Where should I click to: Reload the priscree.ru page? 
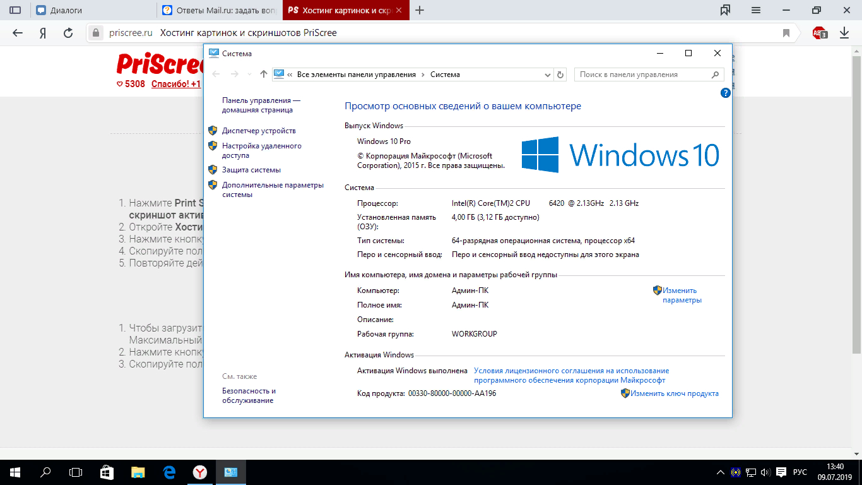pyautogui.click(x=69, y=33)
